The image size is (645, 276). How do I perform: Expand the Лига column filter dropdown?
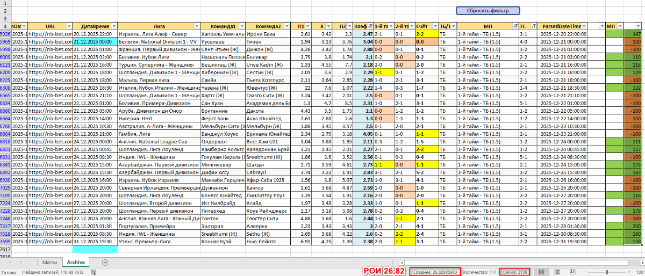(196, 26)
